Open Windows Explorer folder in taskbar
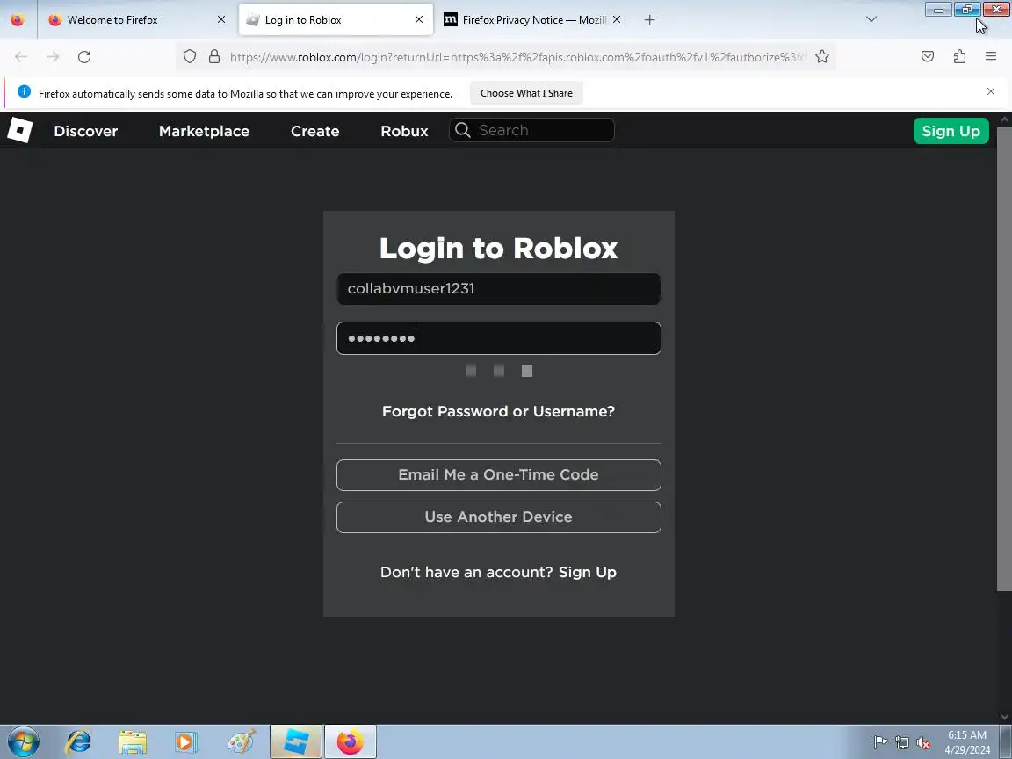1012x759 pixels. coord(133,742)
